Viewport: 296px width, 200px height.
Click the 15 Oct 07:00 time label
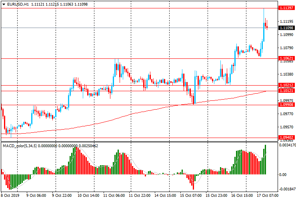click(x=191, y=195)
